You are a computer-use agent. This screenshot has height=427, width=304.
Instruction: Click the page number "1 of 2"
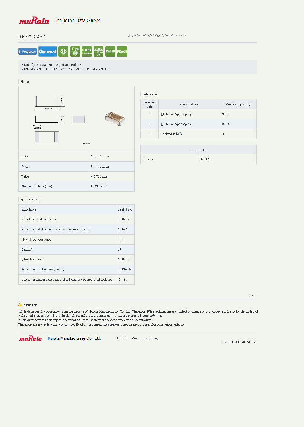pyautogui.click(x=252, y=295)
